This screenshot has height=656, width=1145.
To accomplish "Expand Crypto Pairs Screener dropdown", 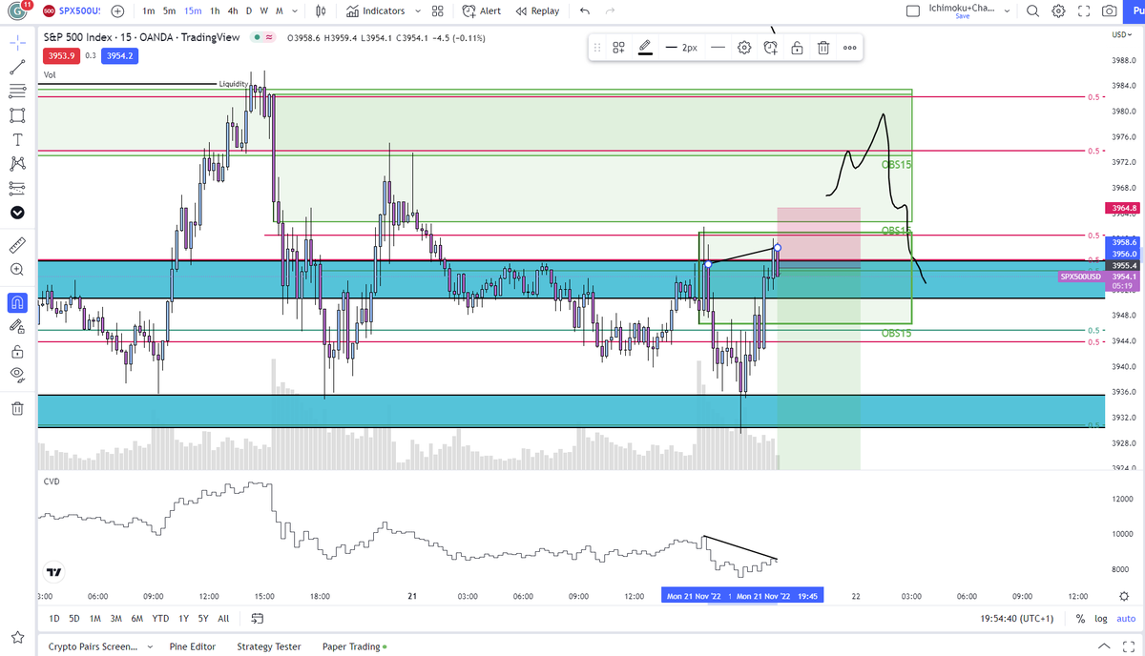I will [x=150, y=646].
